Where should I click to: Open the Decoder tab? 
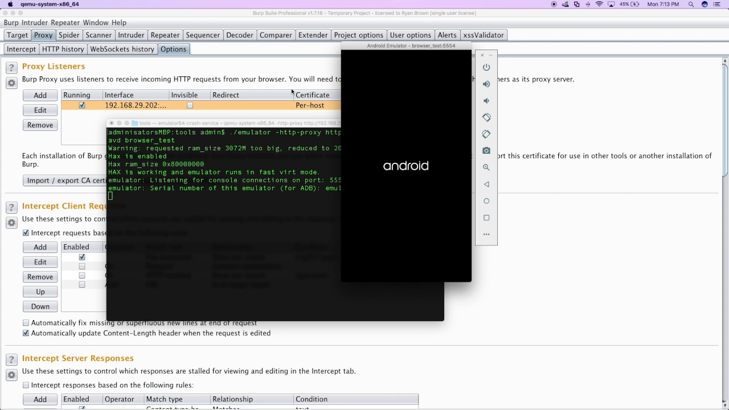240,35
